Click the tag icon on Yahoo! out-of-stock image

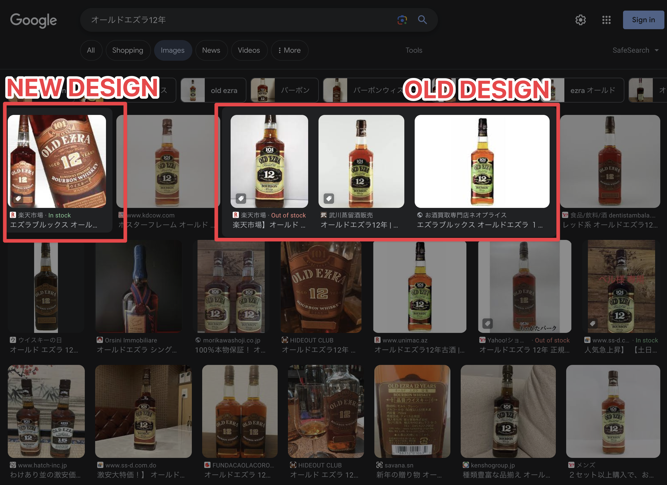click(x=488, y=324)
